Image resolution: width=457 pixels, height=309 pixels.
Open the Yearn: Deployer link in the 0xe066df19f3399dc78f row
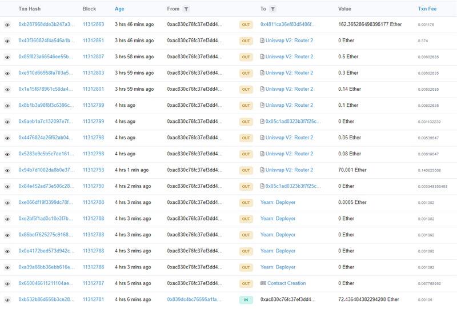click(x=278, y=203)
